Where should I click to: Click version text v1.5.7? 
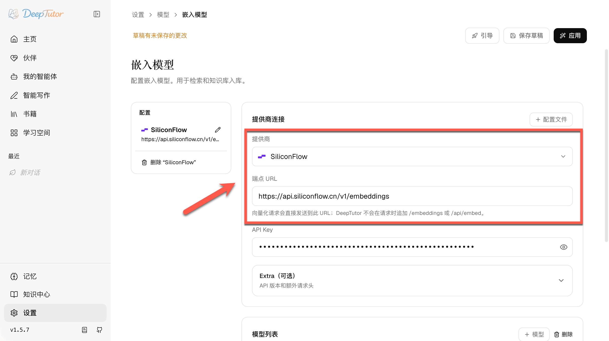(20, 330)
